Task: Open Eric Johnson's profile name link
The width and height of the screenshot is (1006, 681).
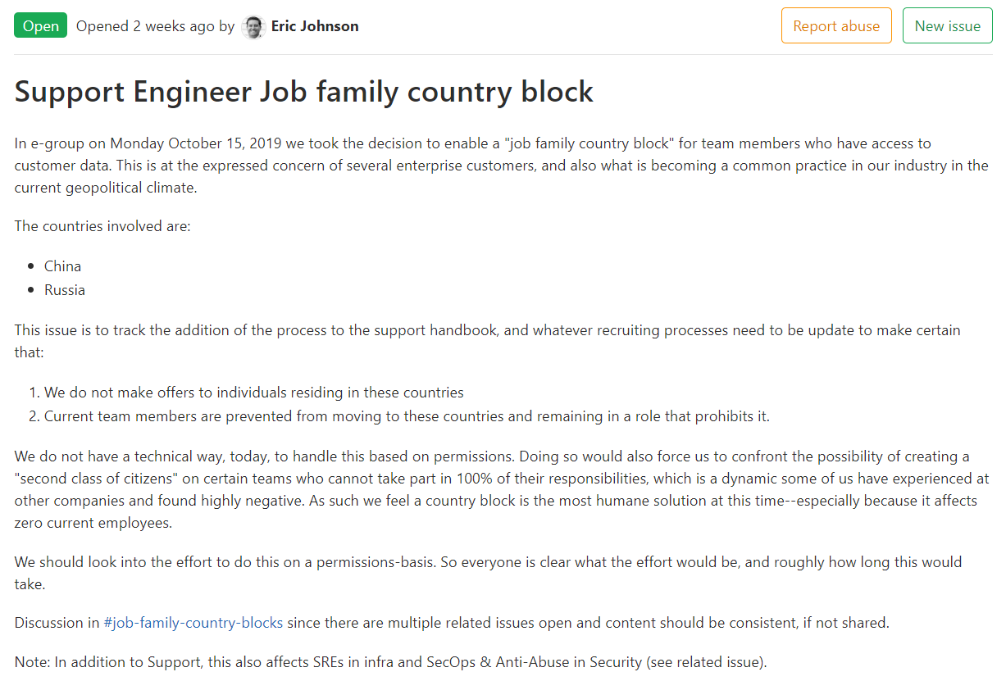Action: 315,26
